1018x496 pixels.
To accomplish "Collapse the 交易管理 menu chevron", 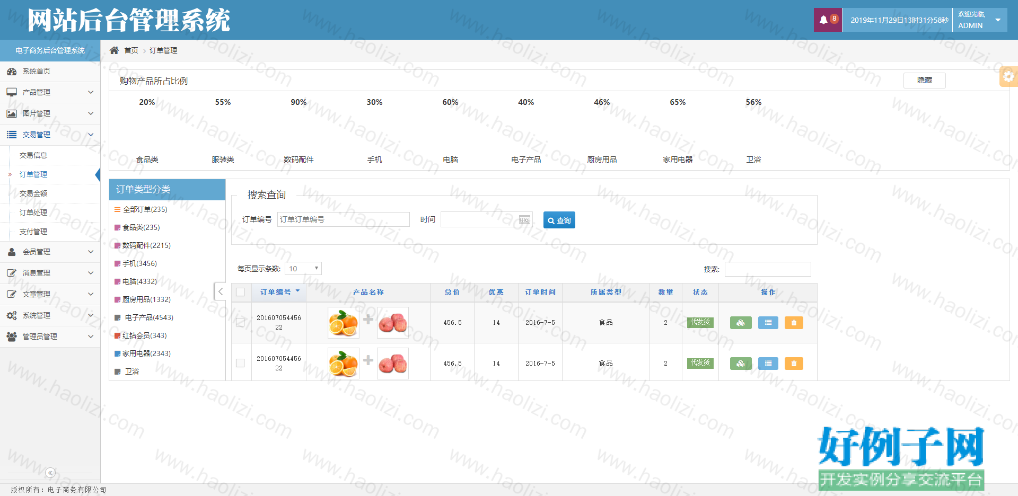I will (x=91, y=135).
